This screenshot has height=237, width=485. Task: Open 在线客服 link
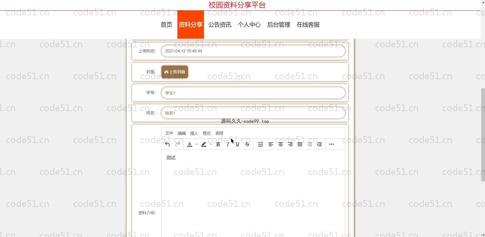point(308,25)
